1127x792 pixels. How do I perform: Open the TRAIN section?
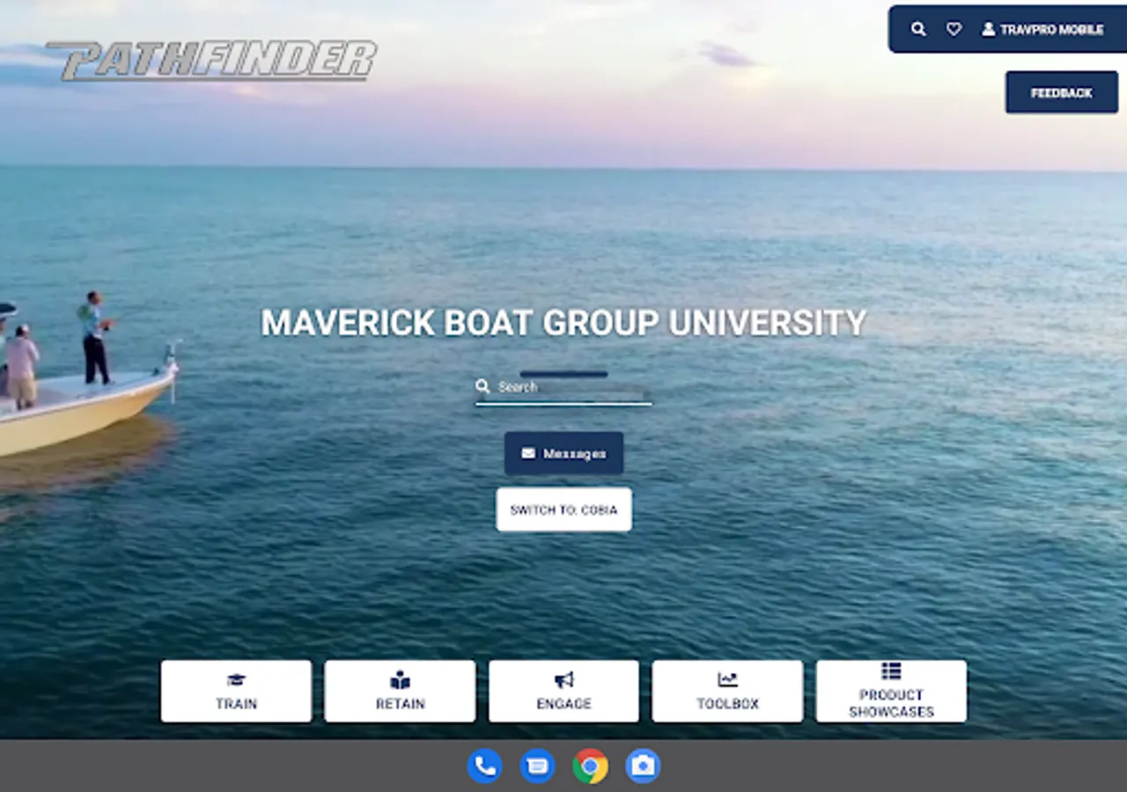pos(236,692)
